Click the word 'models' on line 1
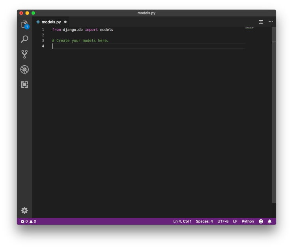The width and height of the screenshot is (293, 249). tap(106, 30)
